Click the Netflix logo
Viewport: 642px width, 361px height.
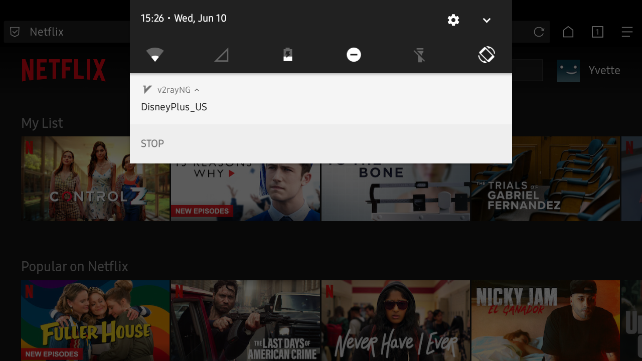[64, 70]
